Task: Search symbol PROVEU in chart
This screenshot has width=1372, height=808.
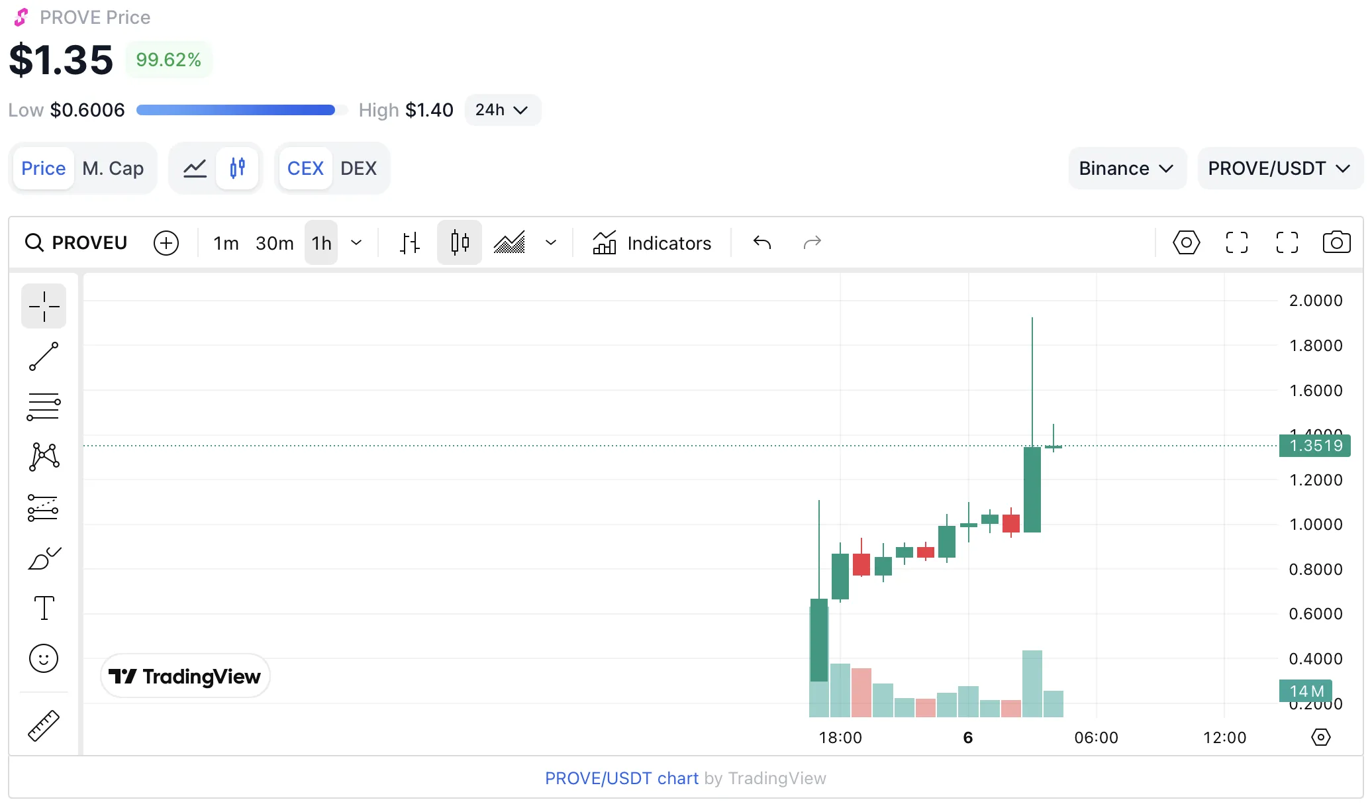Action: pos(75,243)
